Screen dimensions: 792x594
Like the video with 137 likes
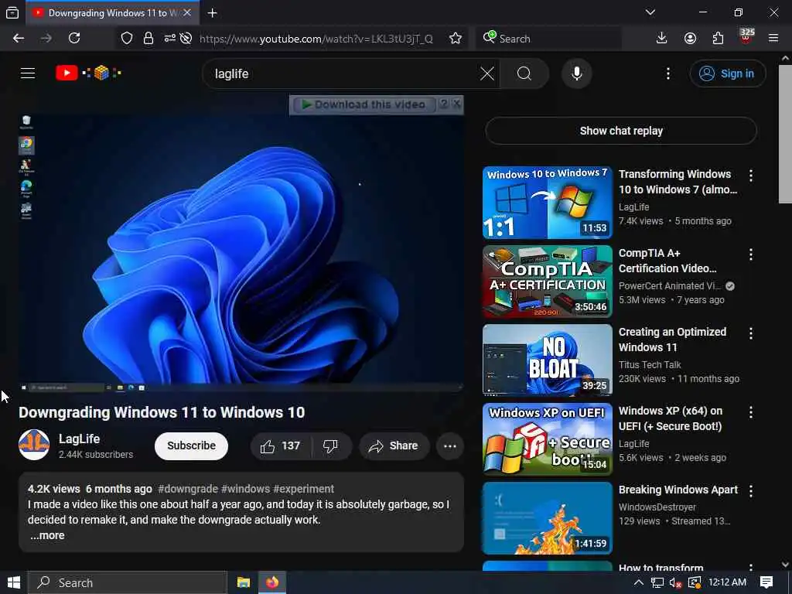(x=281, y=446)
